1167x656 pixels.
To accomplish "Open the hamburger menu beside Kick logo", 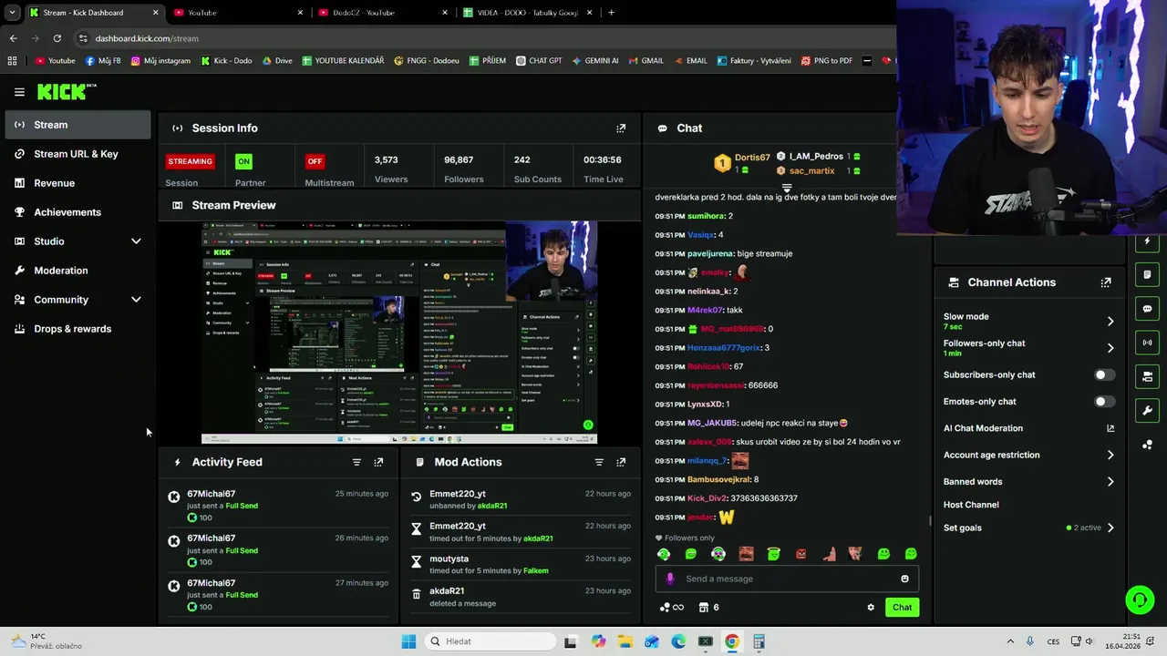I will coord(19,92).
